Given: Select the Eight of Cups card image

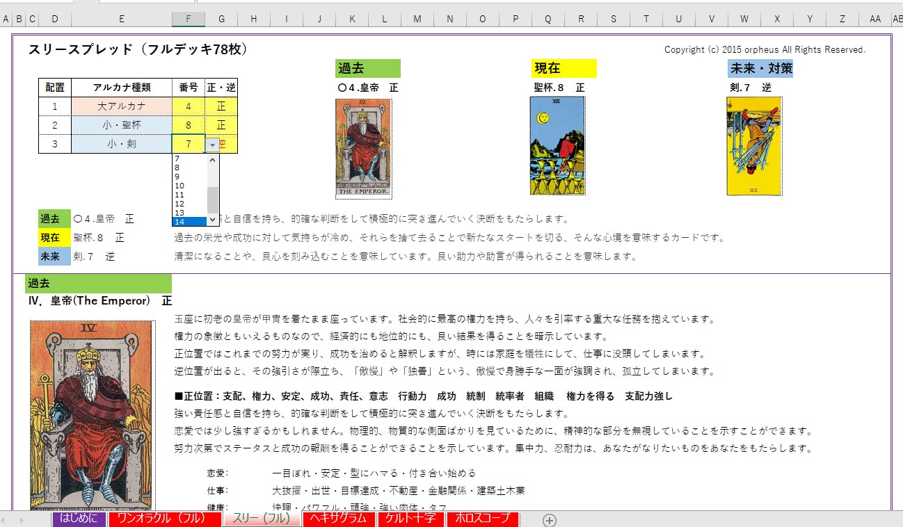Looking at the screenshot, I should point(557,146).
